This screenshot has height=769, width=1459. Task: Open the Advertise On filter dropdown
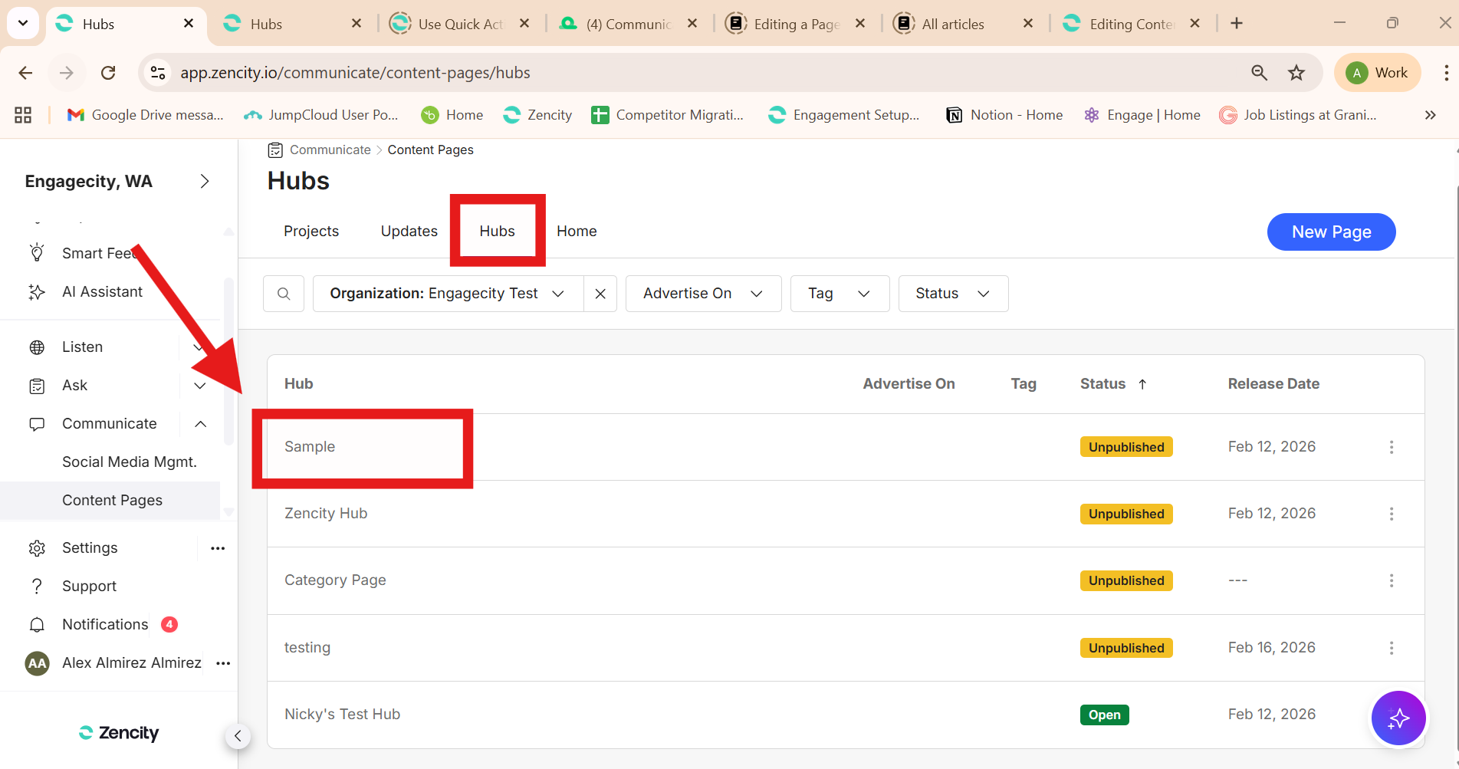[702, 294]
